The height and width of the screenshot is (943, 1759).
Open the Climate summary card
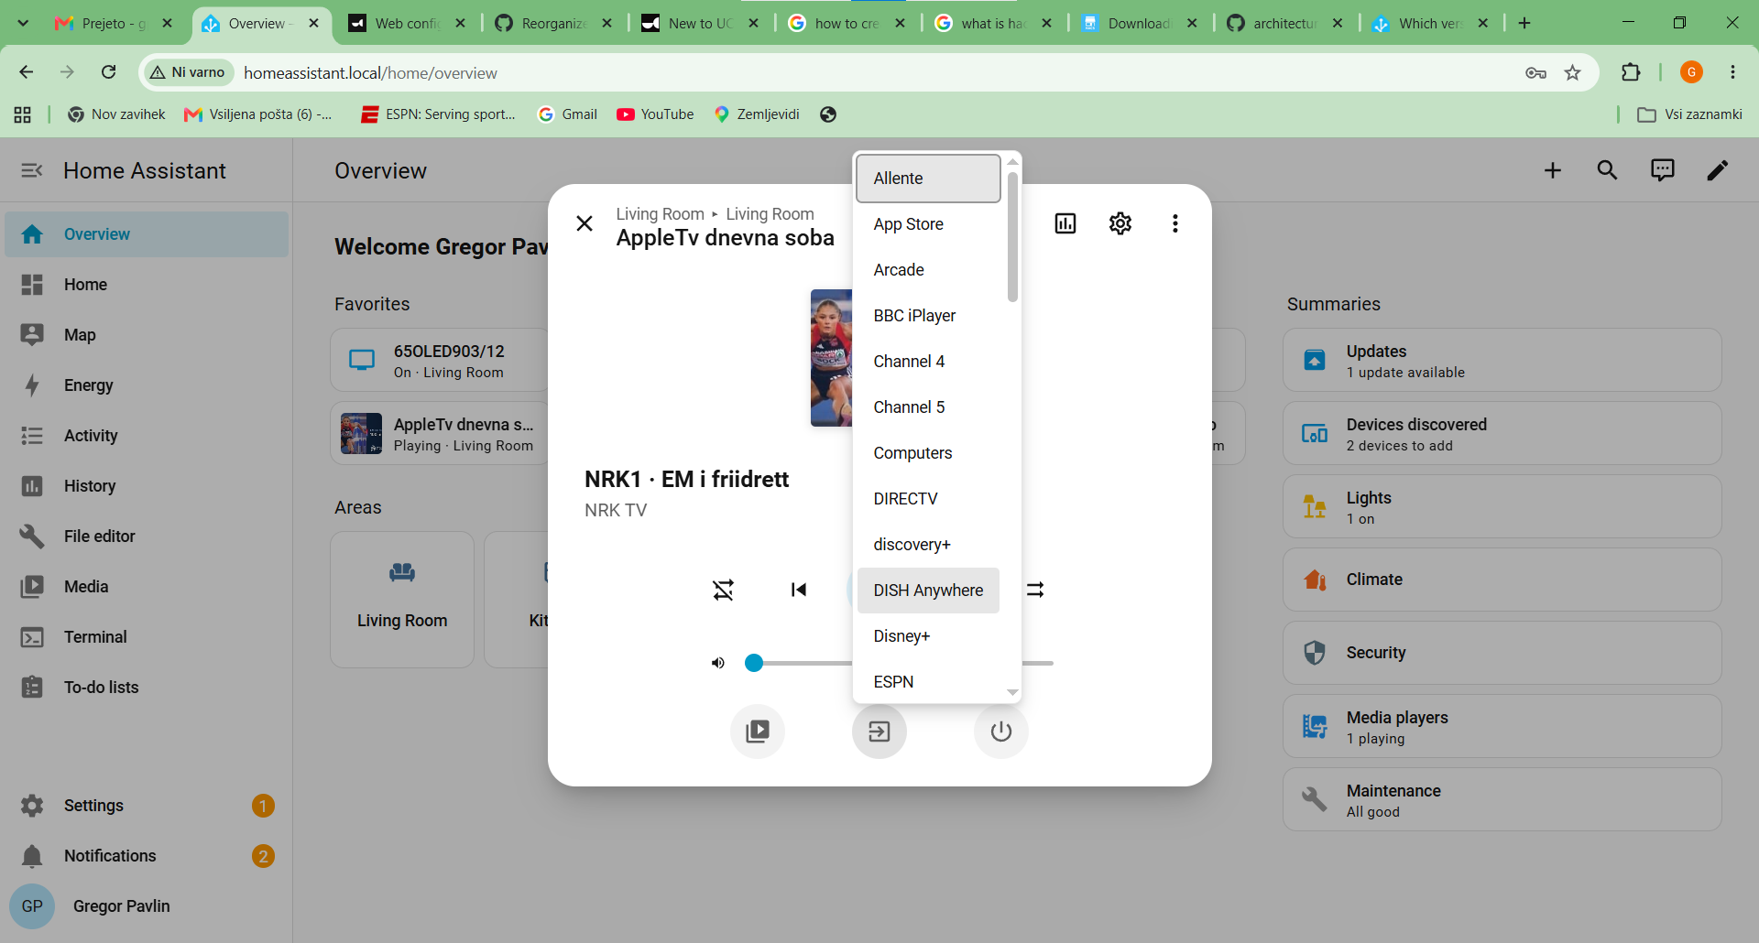(x=1502, y=580)
